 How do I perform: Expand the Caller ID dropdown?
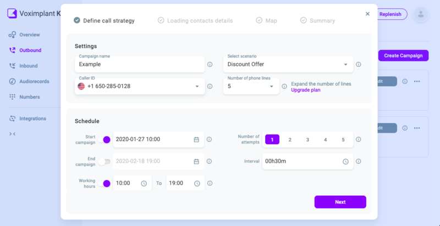coord(140,86)
